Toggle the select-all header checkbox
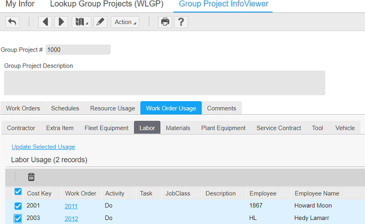The height and width of the screenshot is (224, 365). point(18,192)
